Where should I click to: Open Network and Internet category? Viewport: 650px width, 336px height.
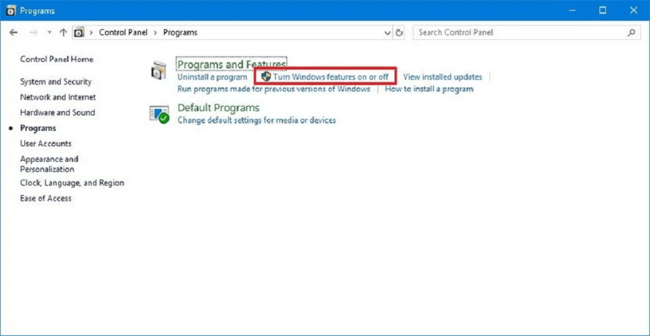(x=58, y=97)
